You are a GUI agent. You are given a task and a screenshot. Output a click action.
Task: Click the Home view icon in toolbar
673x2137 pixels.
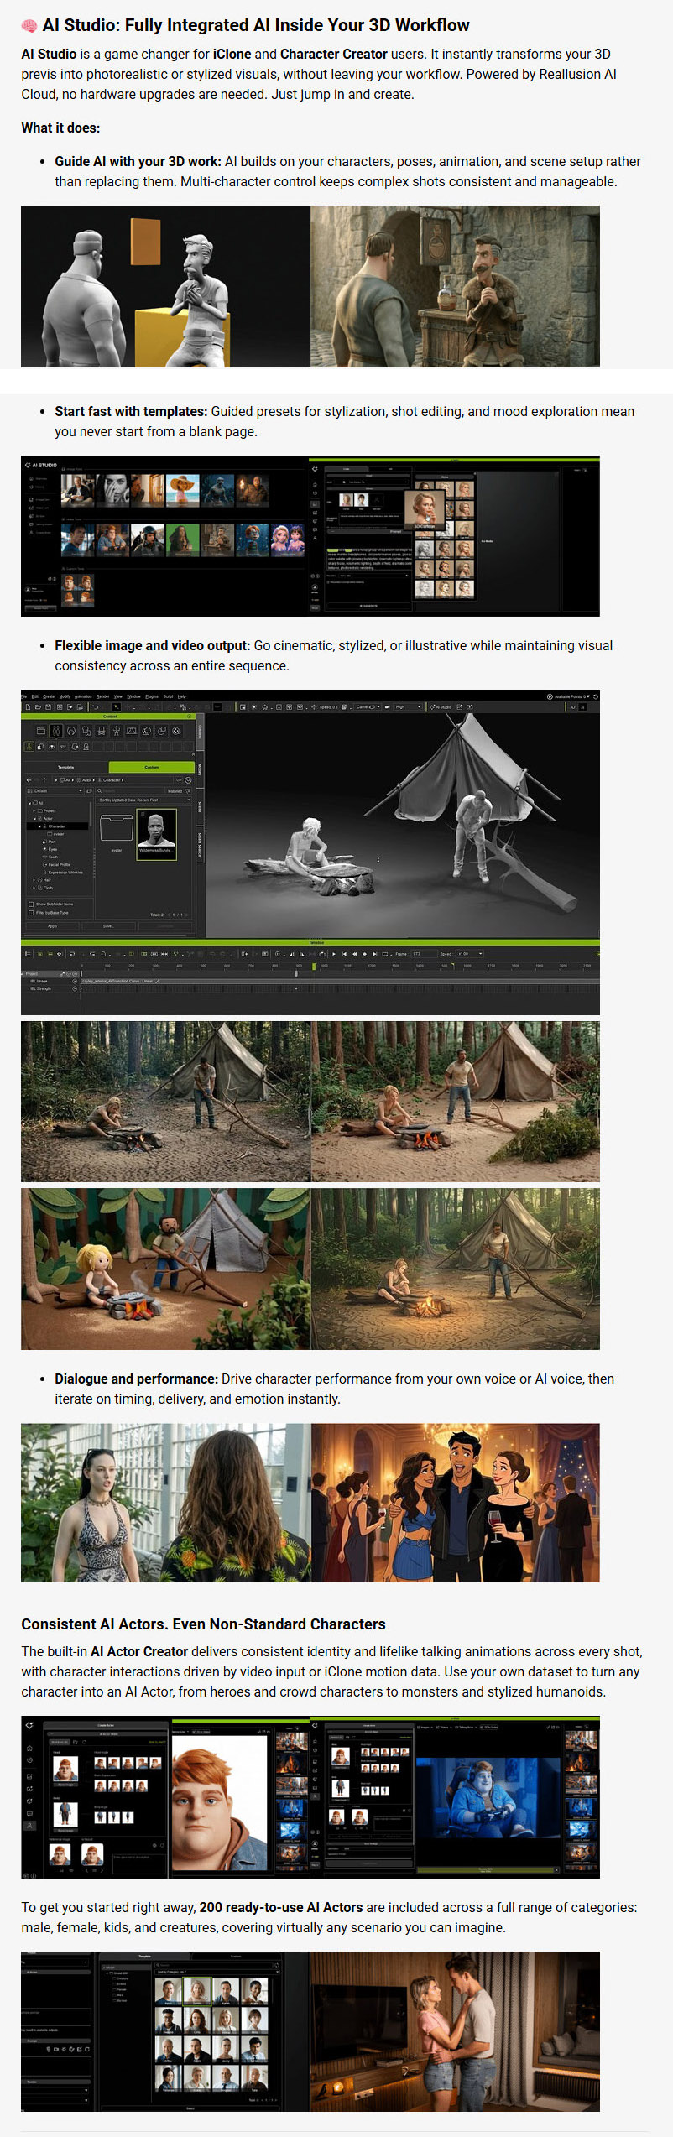(x=265, y=707)
